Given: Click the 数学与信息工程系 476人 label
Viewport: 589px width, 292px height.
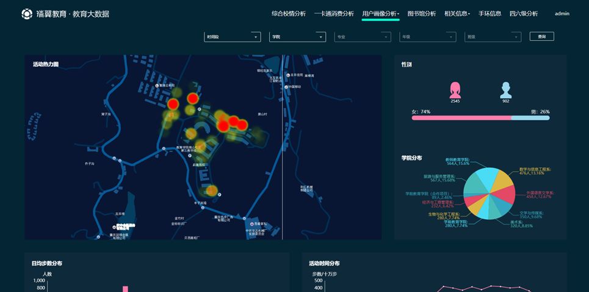Looking at the screenshot, I should [535, 172].
